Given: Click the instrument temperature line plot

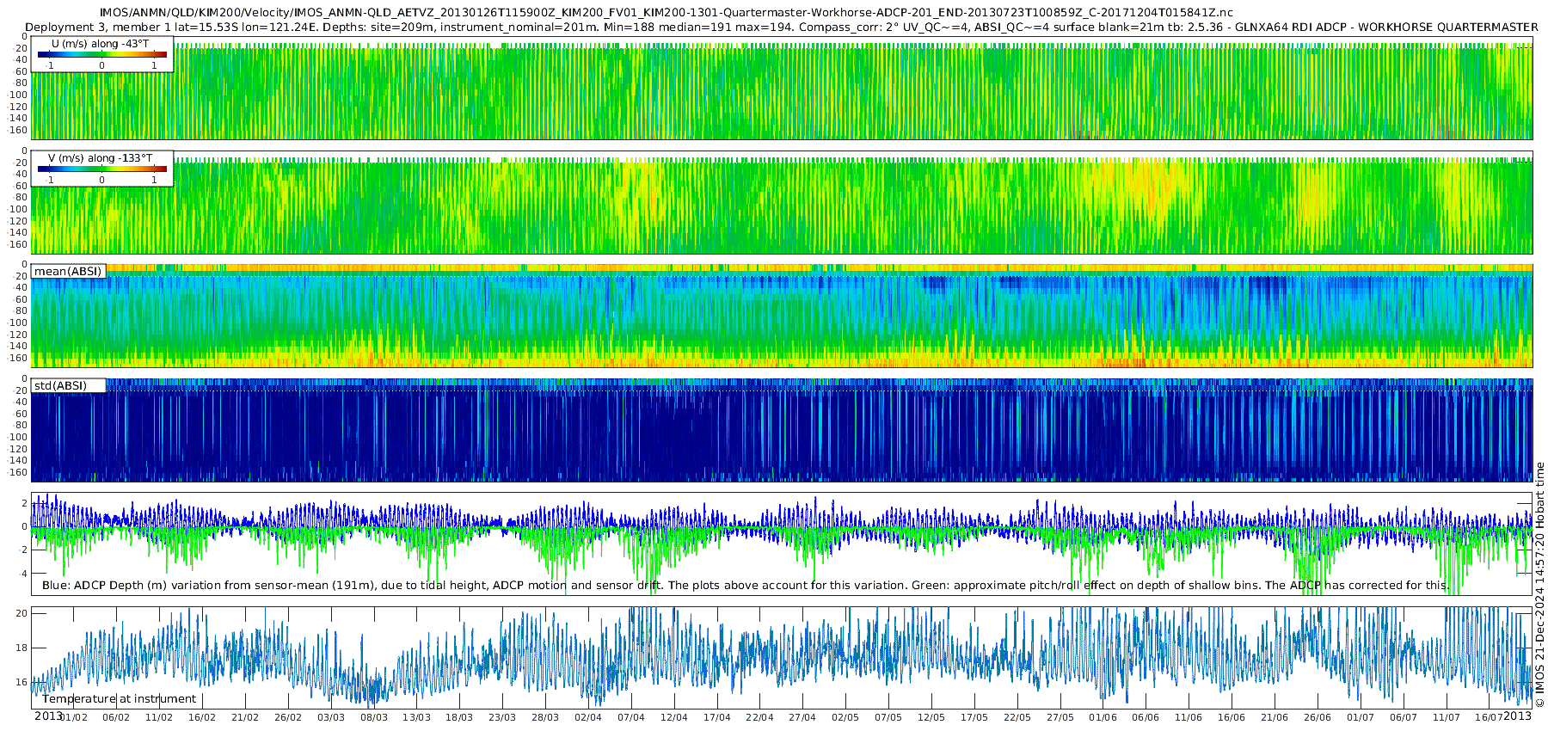Looking at the screenshot, I should (782, 658).
